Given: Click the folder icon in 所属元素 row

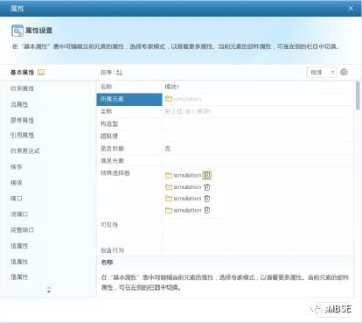Looking at the screenshot, I should point(169,99).
